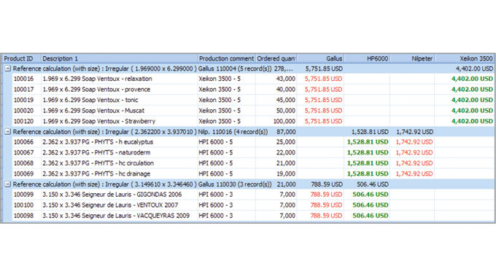The height and width of the screenshot is (277, 496).
Task: Click the Production comment column header
Action: click(x=226, y=58)
